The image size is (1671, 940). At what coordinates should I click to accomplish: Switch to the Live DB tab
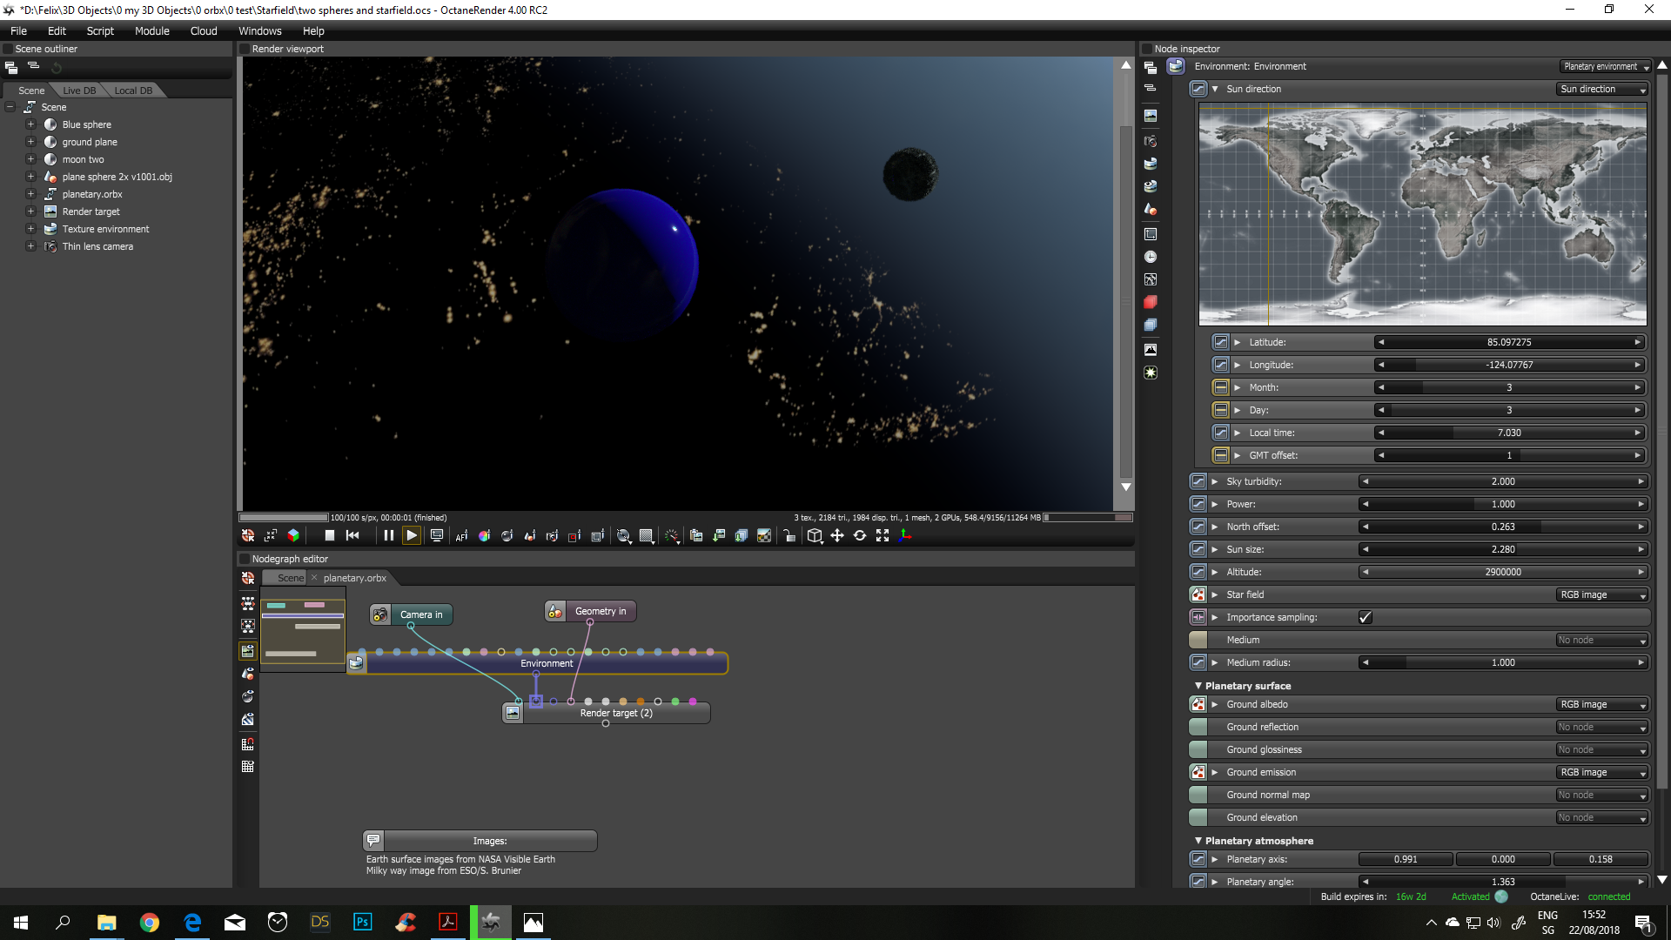coord(79,91)
